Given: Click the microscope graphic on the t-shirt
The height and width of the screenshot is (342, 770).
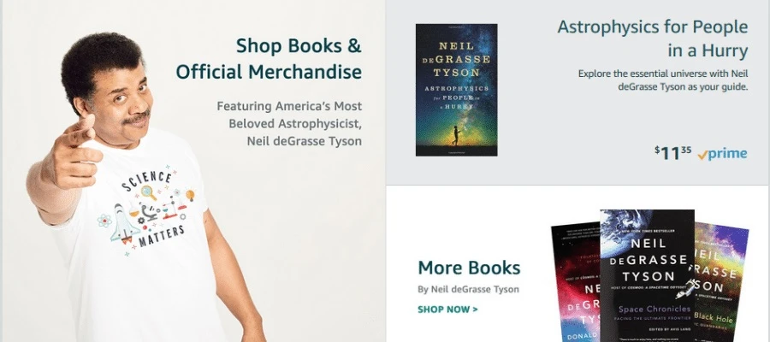Looking at the screenshot, I should (149, 212).
